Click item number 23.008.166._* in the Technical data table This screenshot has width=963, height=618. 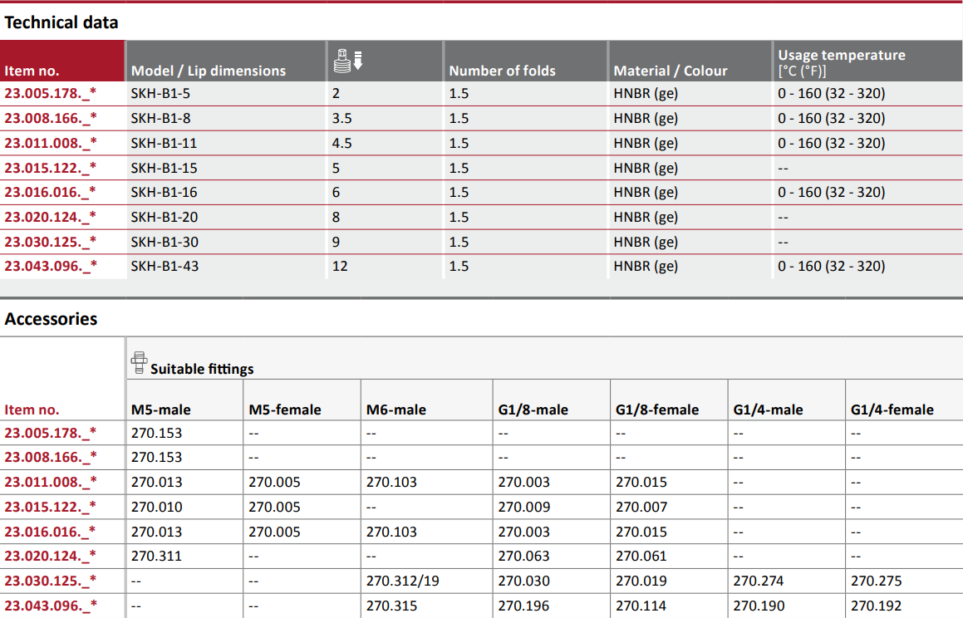[x=51, y=118]
